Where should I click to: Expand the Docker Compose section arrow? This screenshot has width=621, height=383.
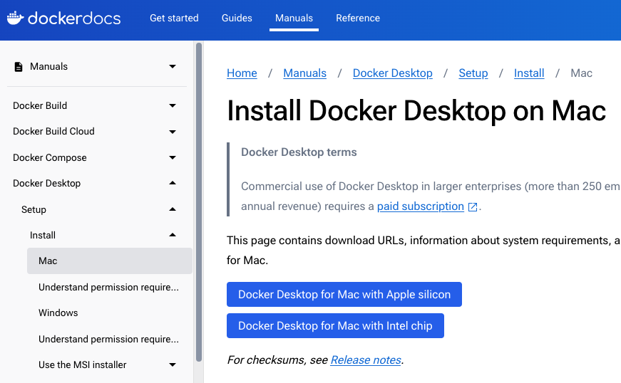[x=173, y=158]
